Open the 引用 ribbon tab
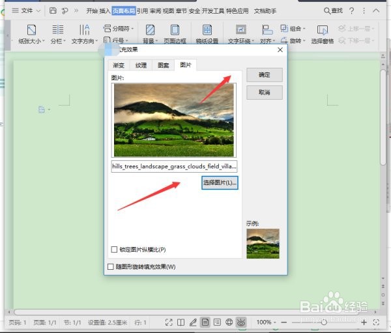The width and height of the screenshot is (391, 333). (142, 11)
